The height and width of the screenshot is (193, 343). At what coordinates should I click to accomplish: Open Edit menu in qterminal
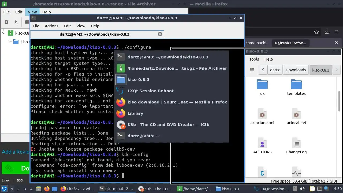click(67, 26)
